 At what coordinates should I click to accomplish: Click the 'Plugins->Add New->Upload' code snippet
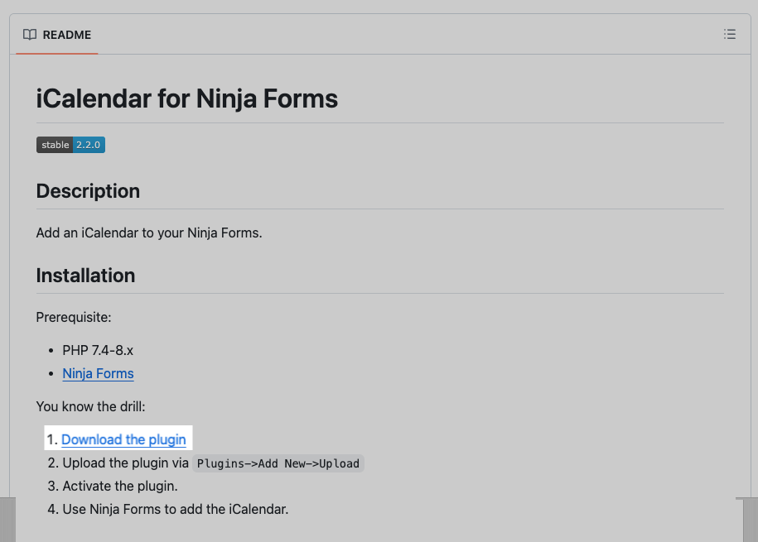click(x=278, y=463)
